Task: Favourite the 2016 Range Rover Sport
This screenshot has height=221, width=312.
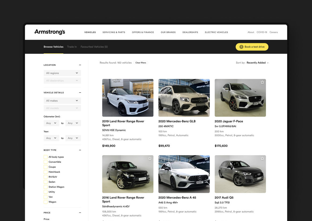Action: click(150, 159)
